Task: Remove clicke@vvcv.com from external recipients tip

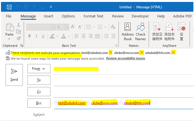Action: tap(142, 53)
